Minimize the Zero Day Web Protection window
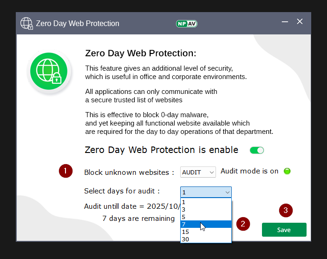327x259 pixels. [x=285, y=21]
